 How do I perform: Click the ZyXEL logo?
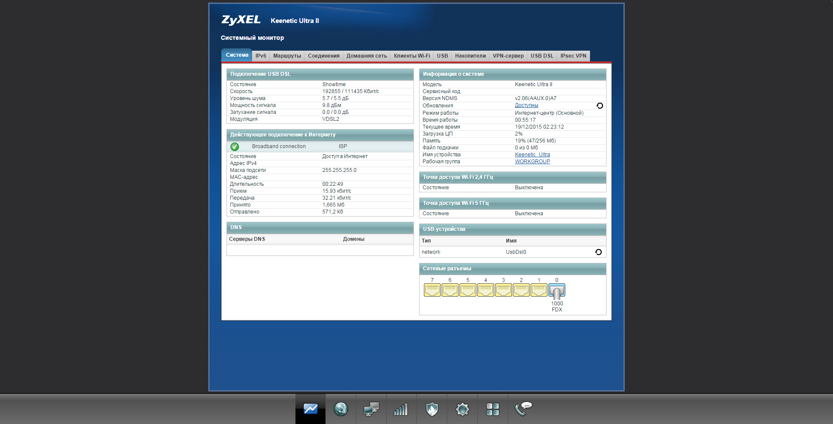click(241, 20)
